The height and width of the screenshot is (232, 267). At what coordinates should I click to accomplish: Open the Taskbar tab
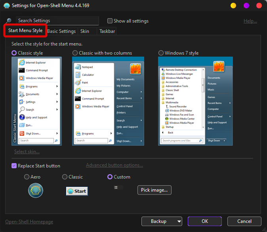(107, 31)
